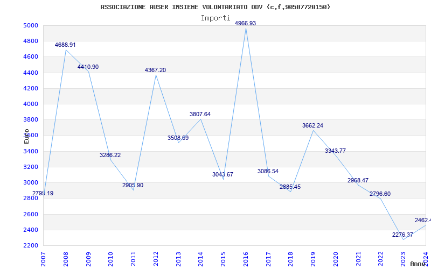Click the 3662.24 data label
431x269 pixels.
(x=313, y=125)
